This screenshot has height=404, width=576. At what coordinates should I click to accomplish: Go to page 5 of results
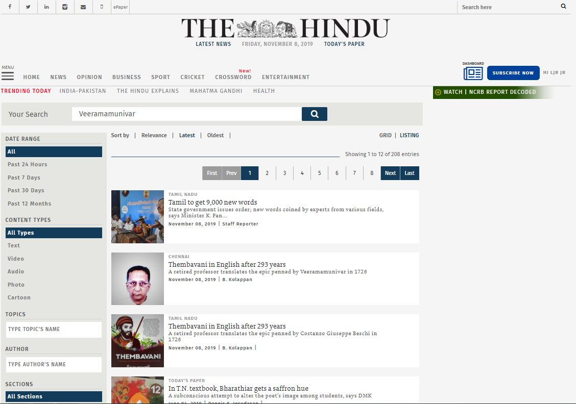(320, 173)
